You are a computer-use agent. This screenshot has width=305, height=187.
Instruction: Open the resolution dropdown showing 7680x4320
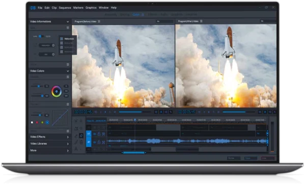coord(47,45)
